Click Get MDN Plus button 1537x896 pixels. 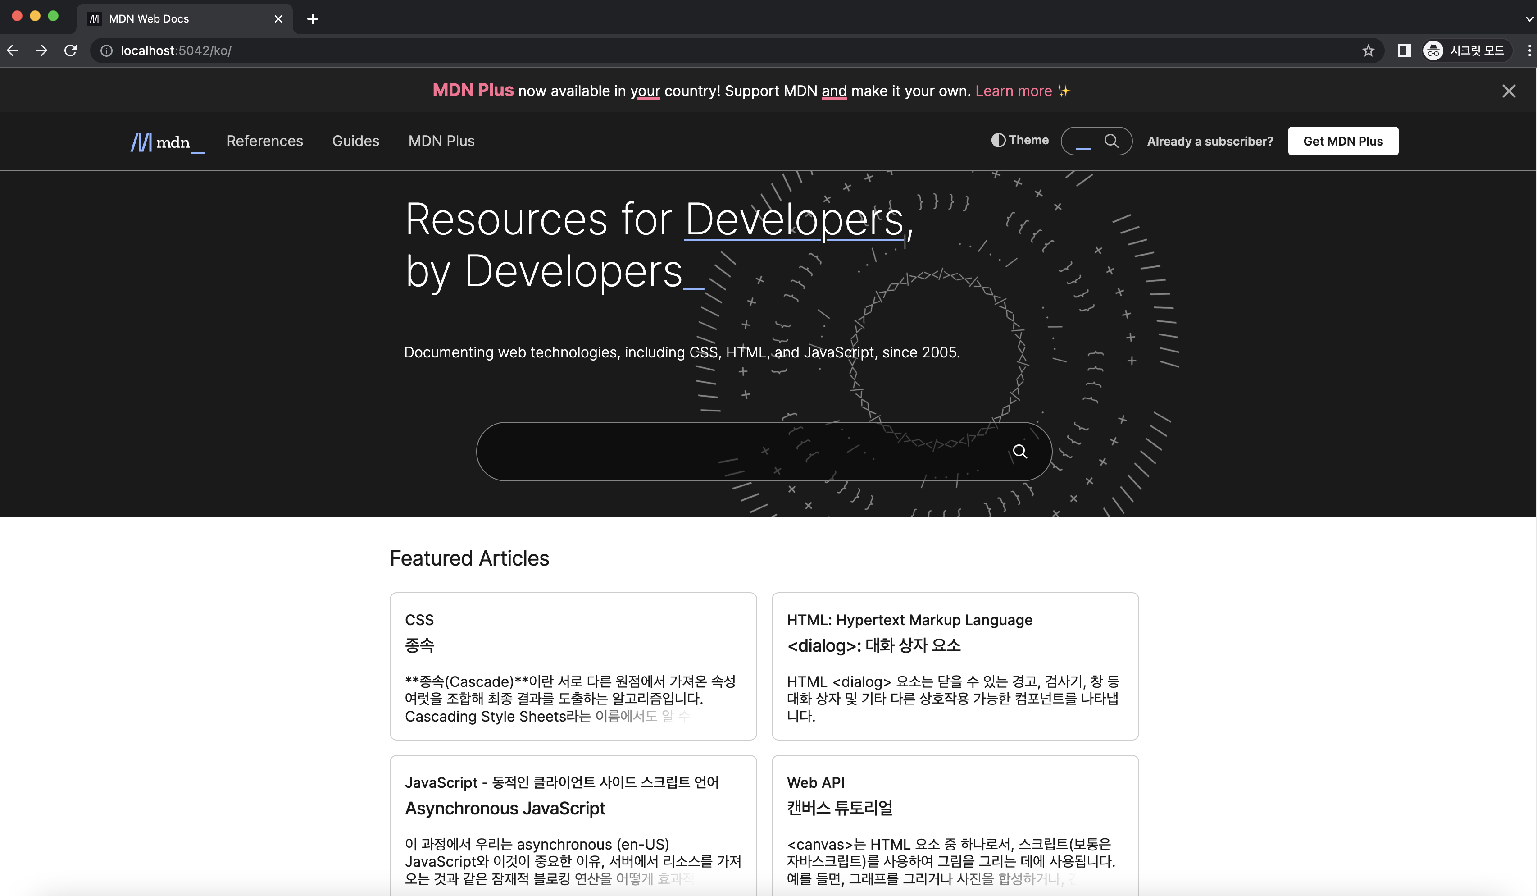coord(1342,141)
